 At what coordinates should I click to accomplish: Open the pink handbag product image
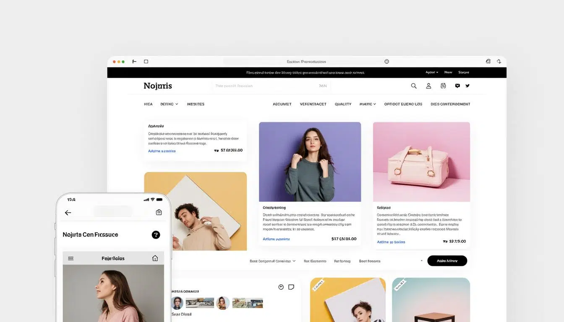421,161
